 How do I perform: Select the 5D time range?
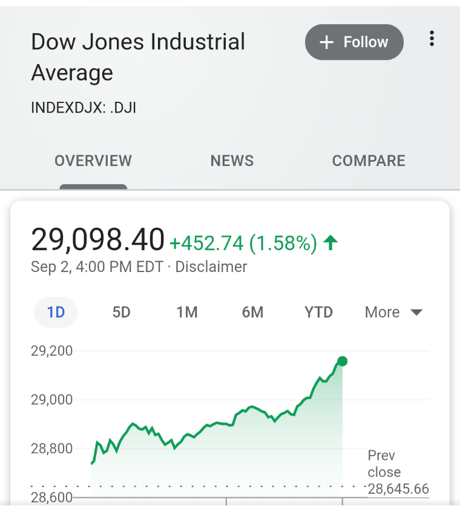pyautogui.click(x=122, y=312)
